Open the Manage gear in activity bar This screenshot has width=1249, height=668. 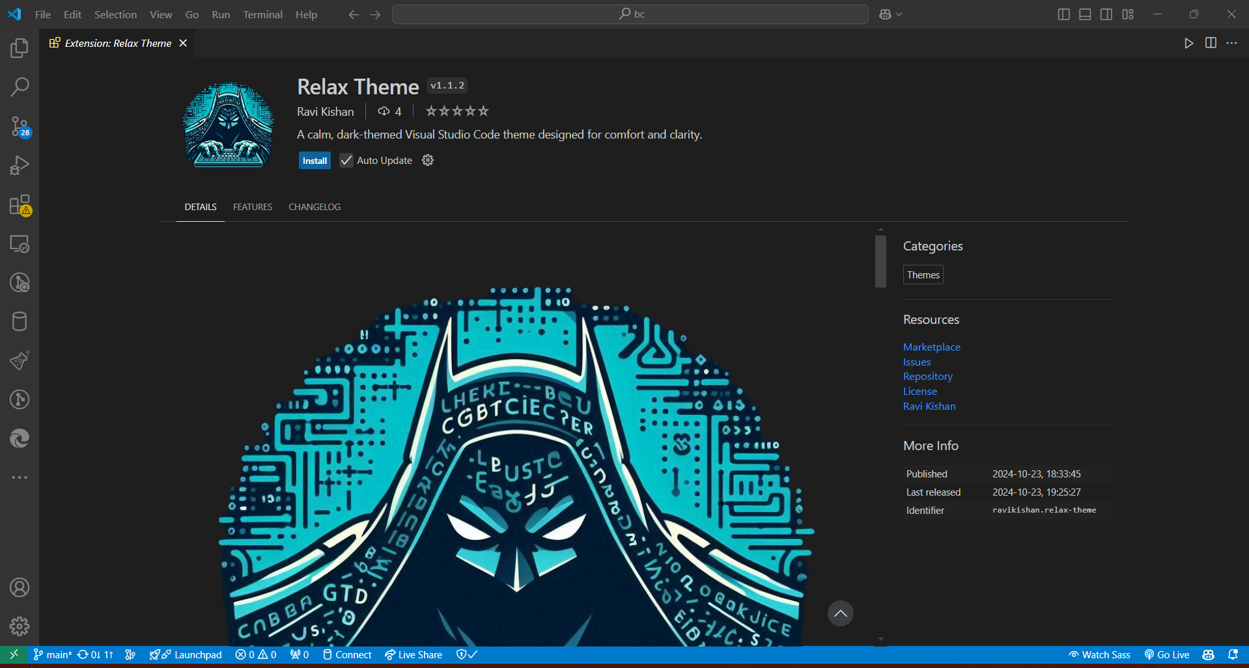click(x=20, y=626)
